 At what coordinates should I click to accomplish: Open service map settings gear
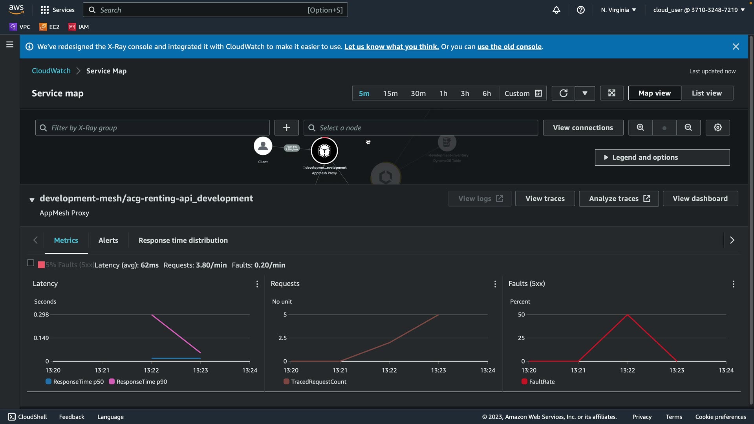[x=717, y=128]
